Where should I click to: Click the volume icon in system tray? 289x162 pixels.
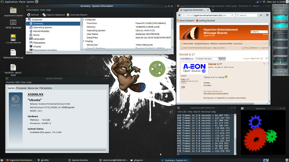264,2
